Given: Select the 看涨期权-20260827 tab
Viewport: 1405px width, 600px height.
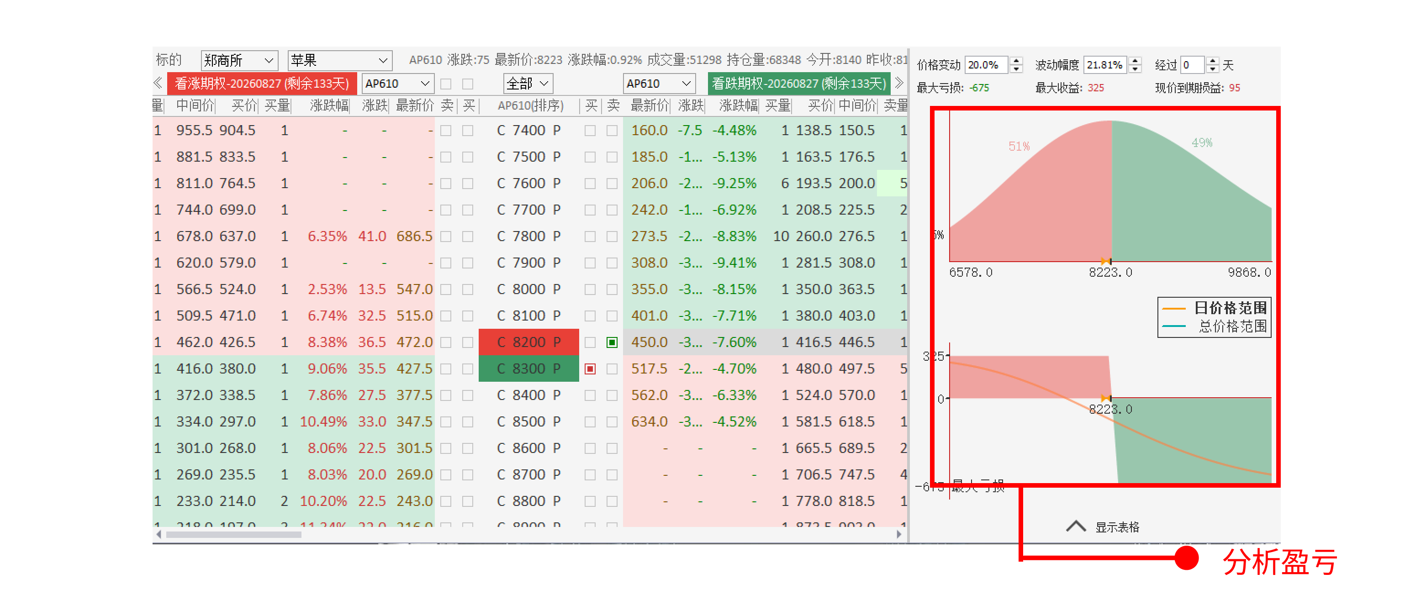Looking at the screenshot, I should pyautogui.click(x=262, y=84).
